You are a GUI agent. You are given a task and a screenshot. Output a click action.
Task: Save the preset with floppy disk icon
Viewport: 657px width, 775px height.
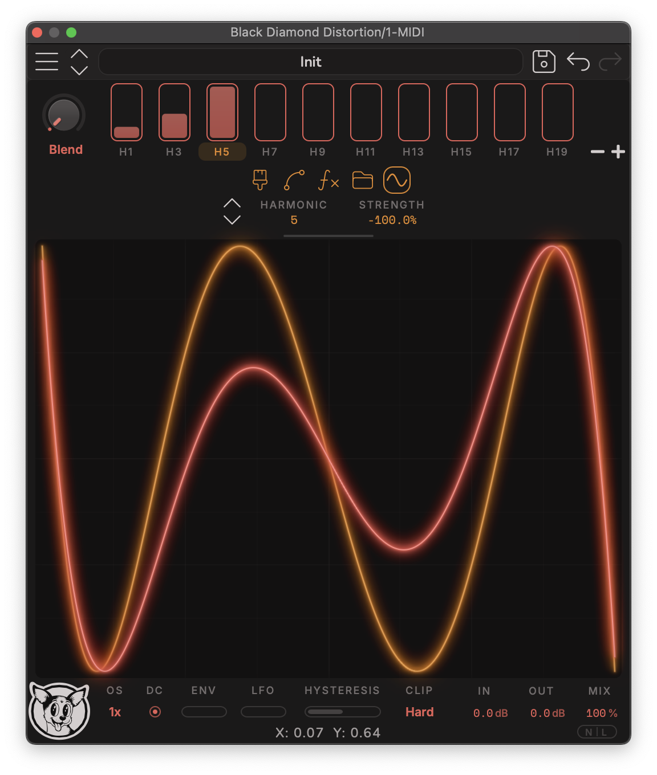(544, 62)
